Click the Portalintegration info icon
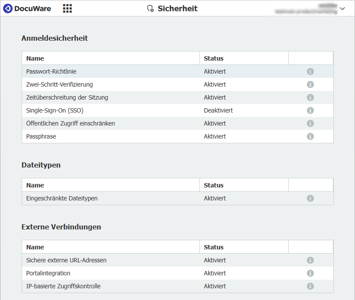Viewport: 355px width, 300px height. pos(310,273)
